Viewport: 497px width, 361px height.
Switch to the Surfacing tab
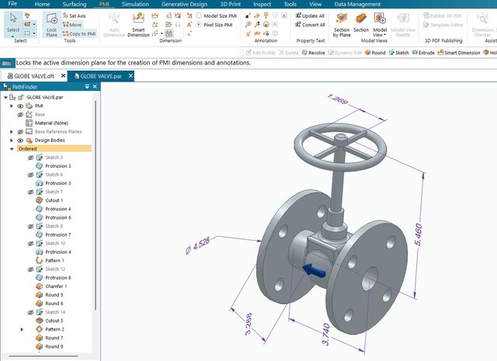click(75, 4)
